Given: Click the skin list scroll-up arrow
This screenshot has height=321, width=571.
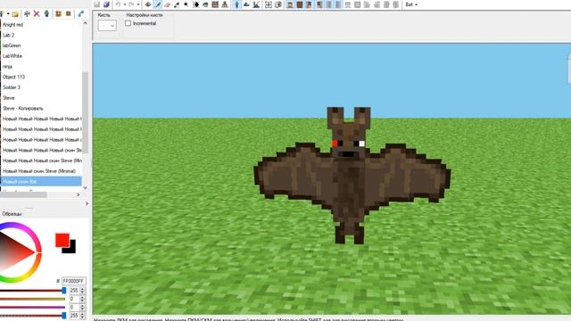Looking at the screenshot, I should pos(86,23).
